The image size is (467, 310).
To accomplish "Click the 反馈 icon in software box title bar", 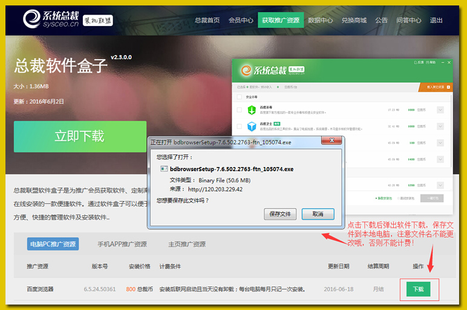I will click(419, 62).
